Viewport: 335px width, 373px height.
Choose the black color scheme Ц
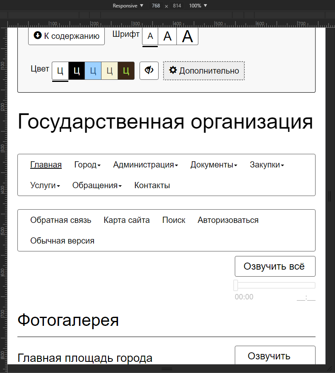77,71
